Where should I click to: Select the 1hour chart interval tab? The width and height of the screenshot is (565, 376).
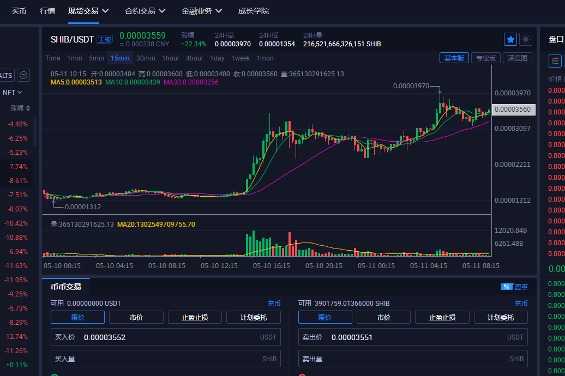[171, 58]
